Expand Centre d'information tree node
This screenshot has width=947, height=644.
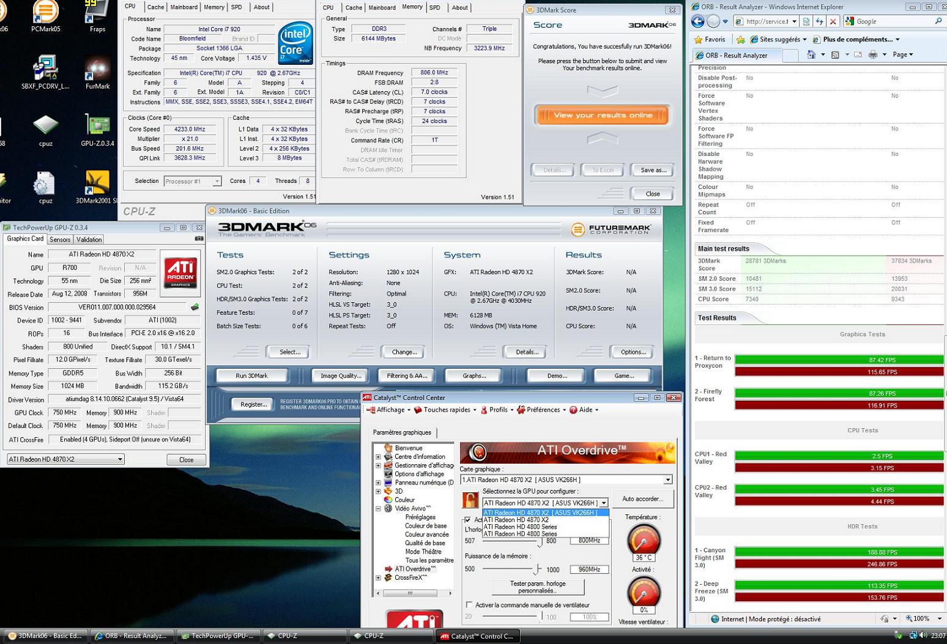[x=378, y=457]
